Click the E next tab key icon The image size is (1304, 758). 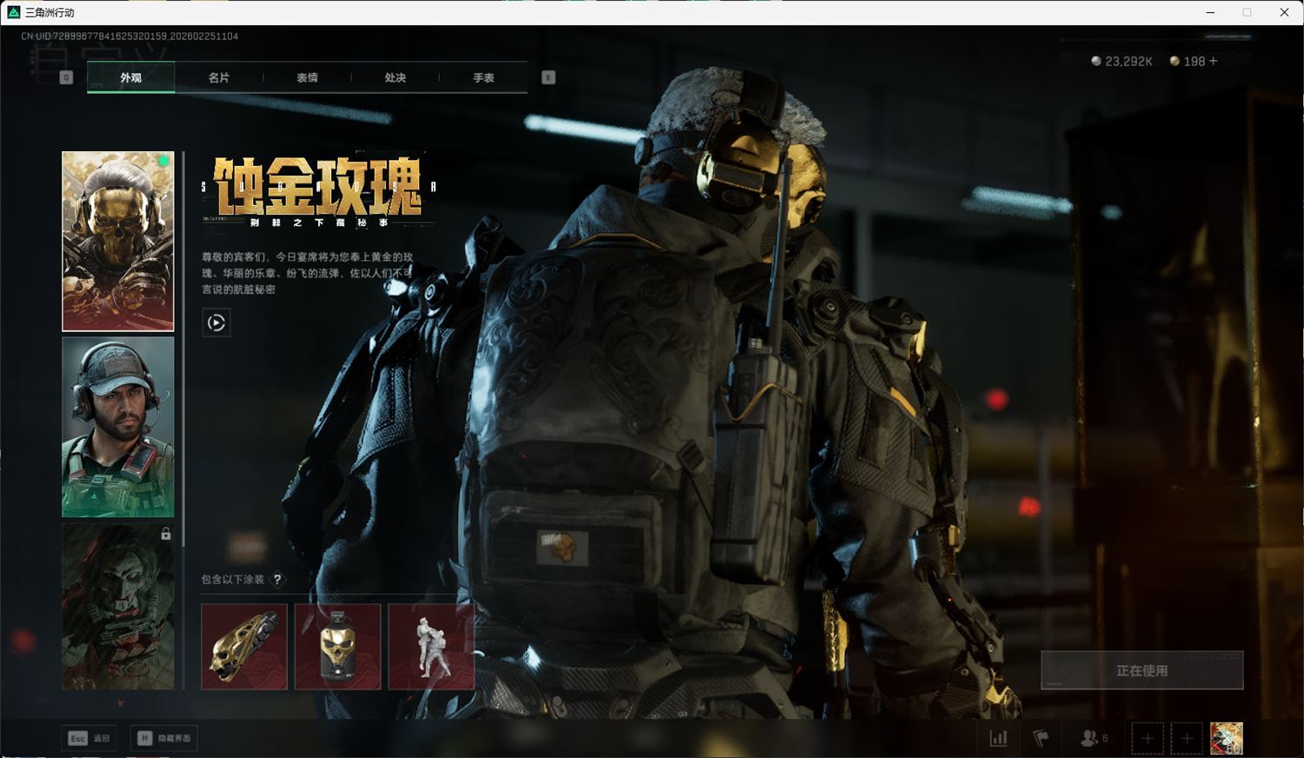coord(549,77)
